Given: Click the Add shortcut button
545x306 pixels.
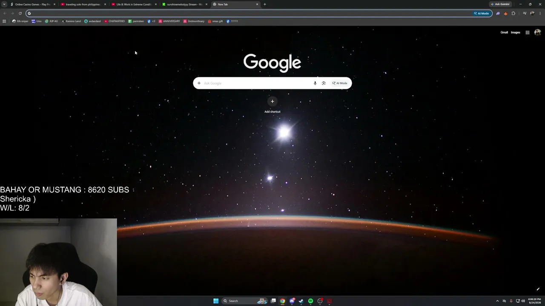Looking at the screenshot, I should pyautogui.click(x=272, y=105).
